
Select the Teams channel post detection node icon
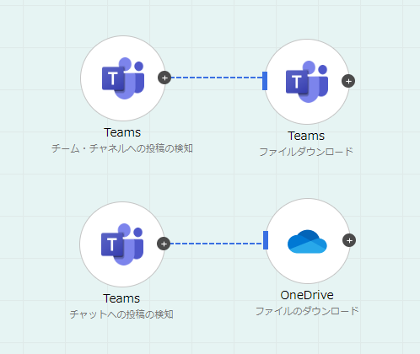click(x=123, y=78)
